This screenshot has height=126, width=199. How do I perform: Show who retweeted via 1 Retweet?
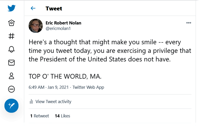[40, 116]
